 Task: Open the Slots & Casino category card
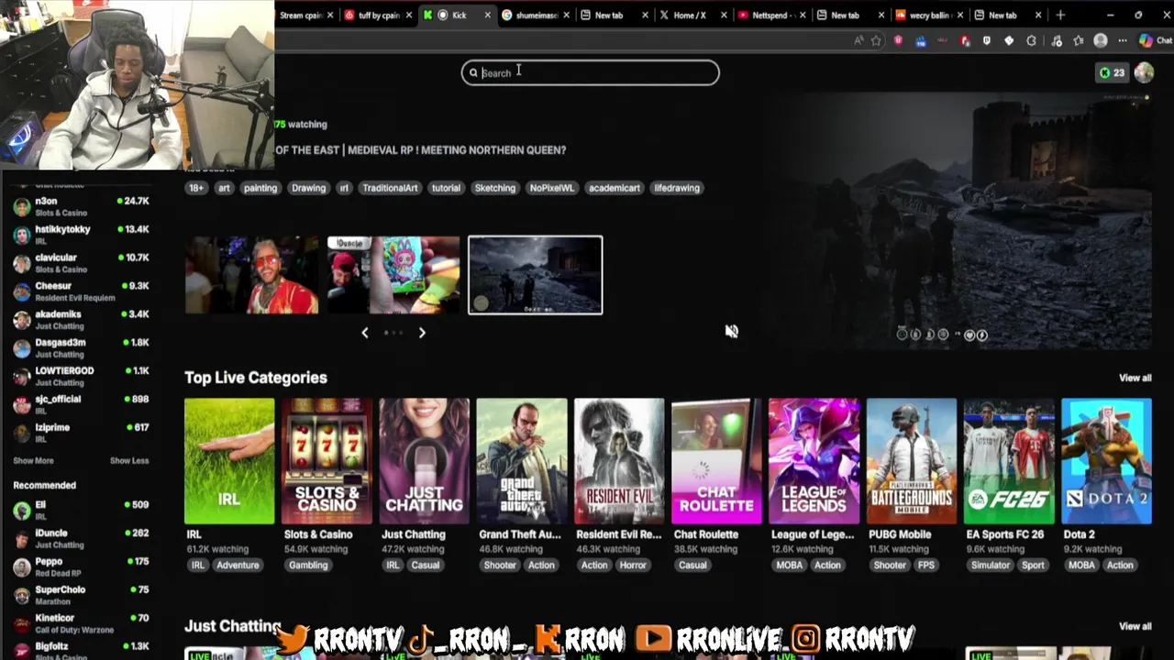(327, 461)
